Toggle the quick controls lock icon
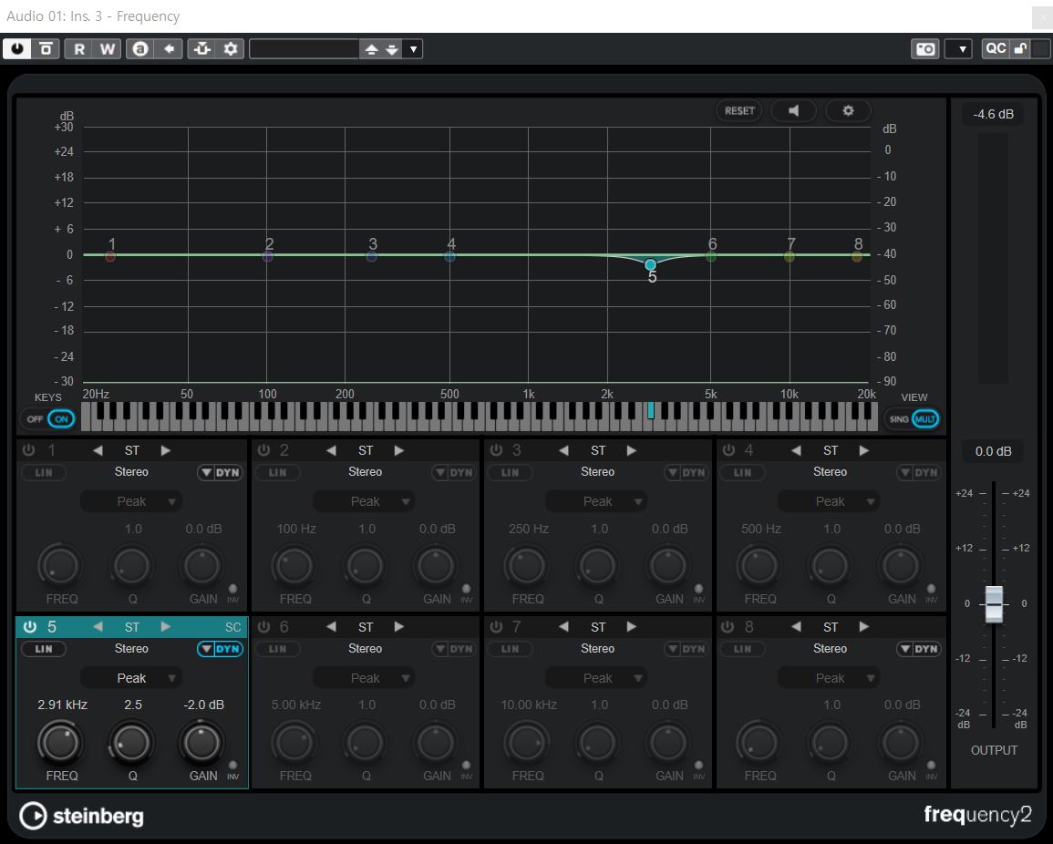The height and width of the screenshot is (844, 1053). (x=1020, y=48)
